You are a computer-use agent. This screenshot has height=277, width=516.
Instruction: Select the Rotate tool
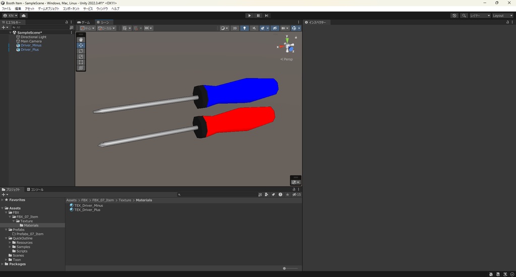(x=81, y=51)
